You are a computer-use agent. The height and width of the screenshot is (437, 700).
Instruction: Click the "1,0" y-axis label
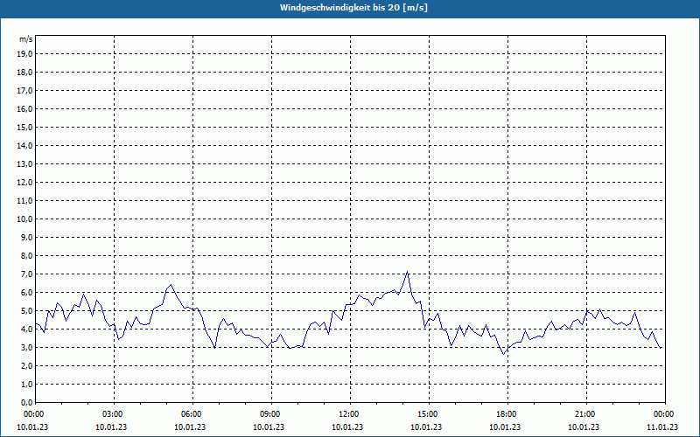[x=26, y=385]
